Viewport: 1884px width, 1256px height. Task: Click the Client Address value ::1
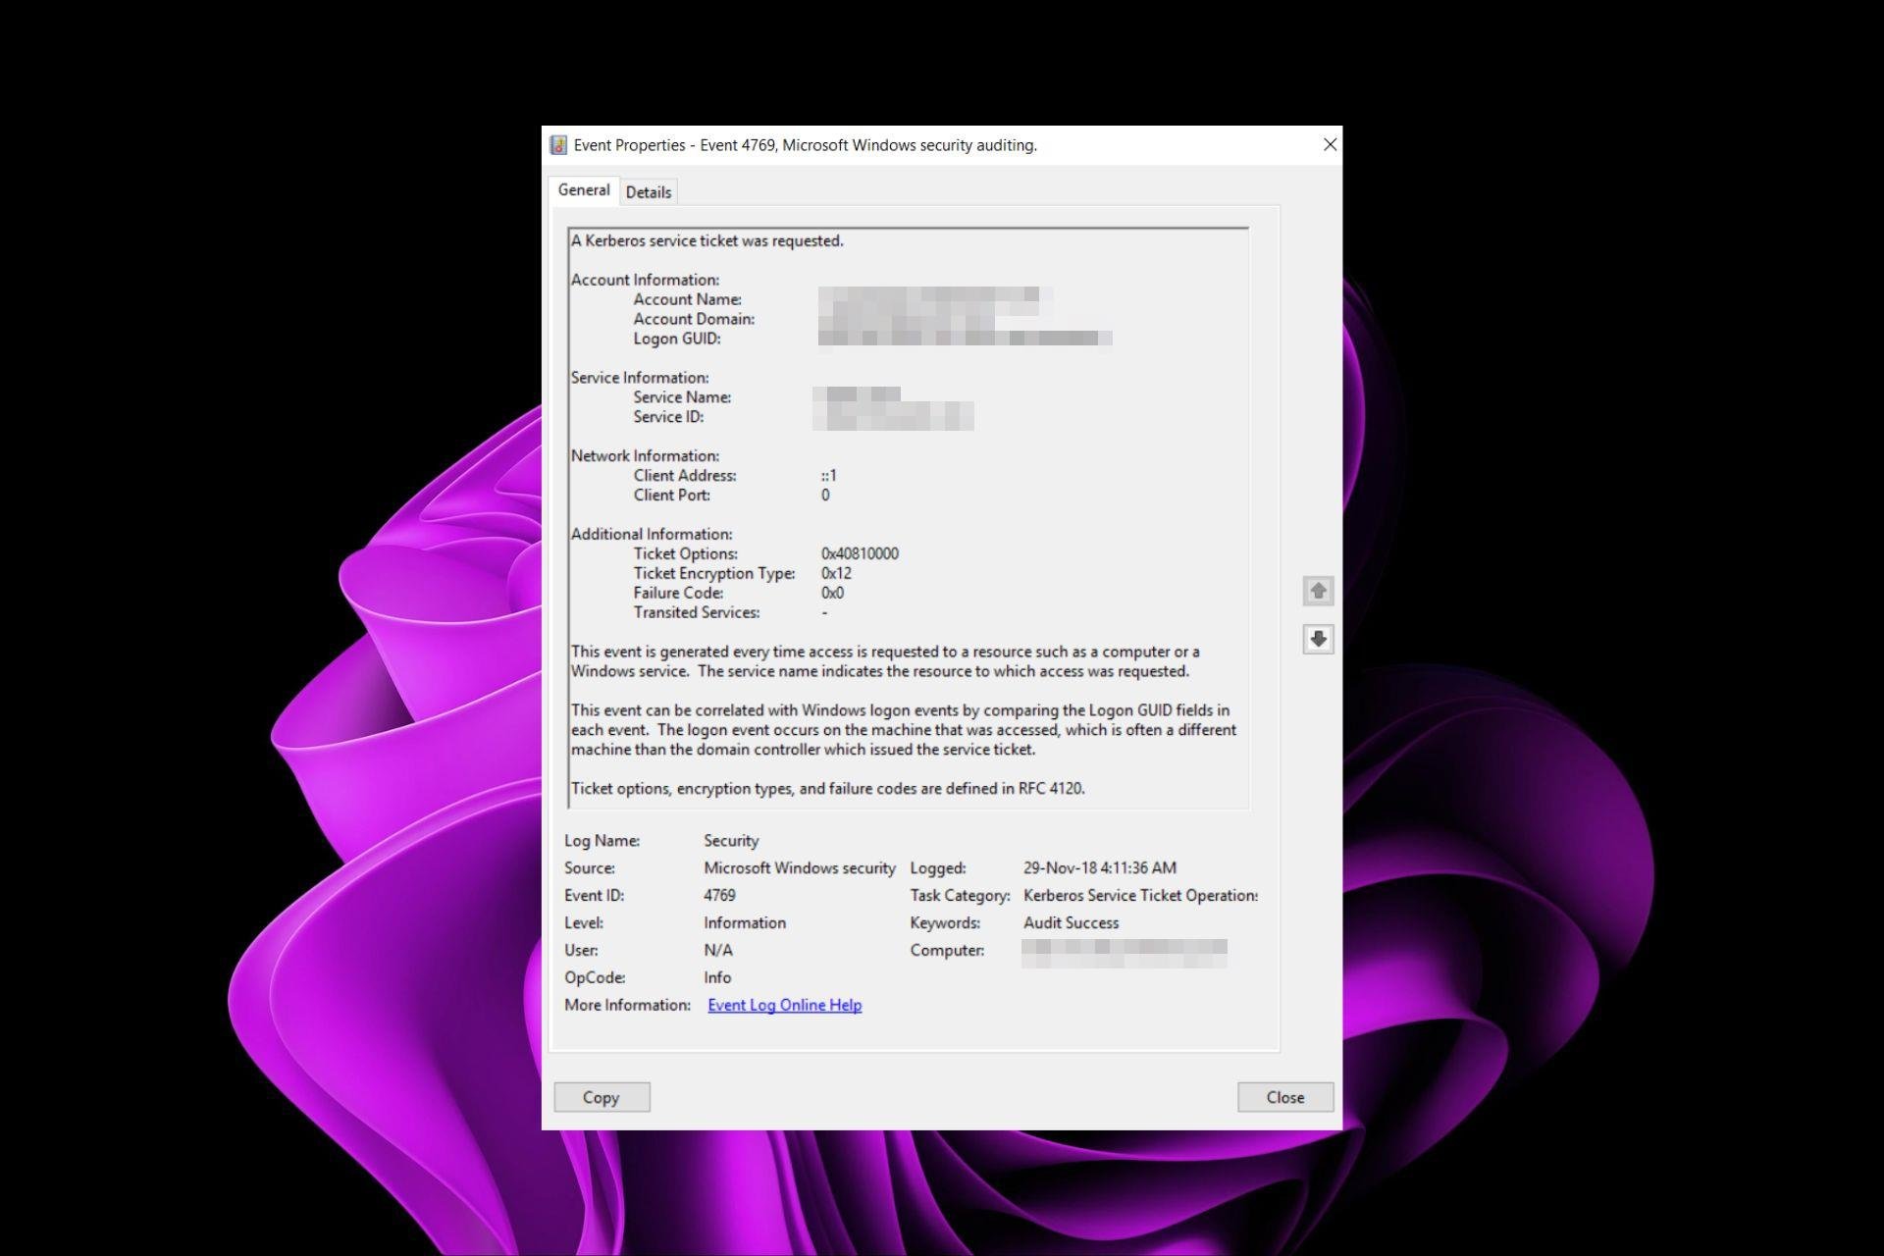pyautogui.click(x=829, y=475)
